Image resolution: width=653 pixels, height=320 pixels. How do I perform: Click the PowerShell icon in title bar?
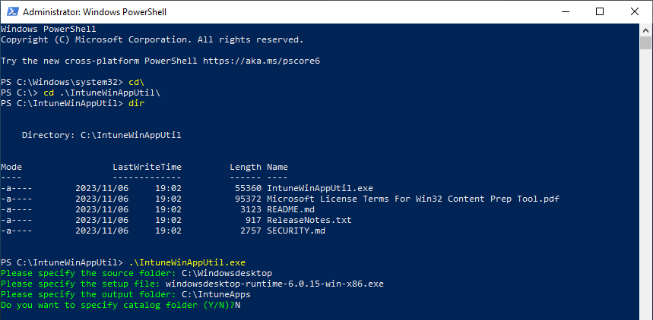pos(12,12)
